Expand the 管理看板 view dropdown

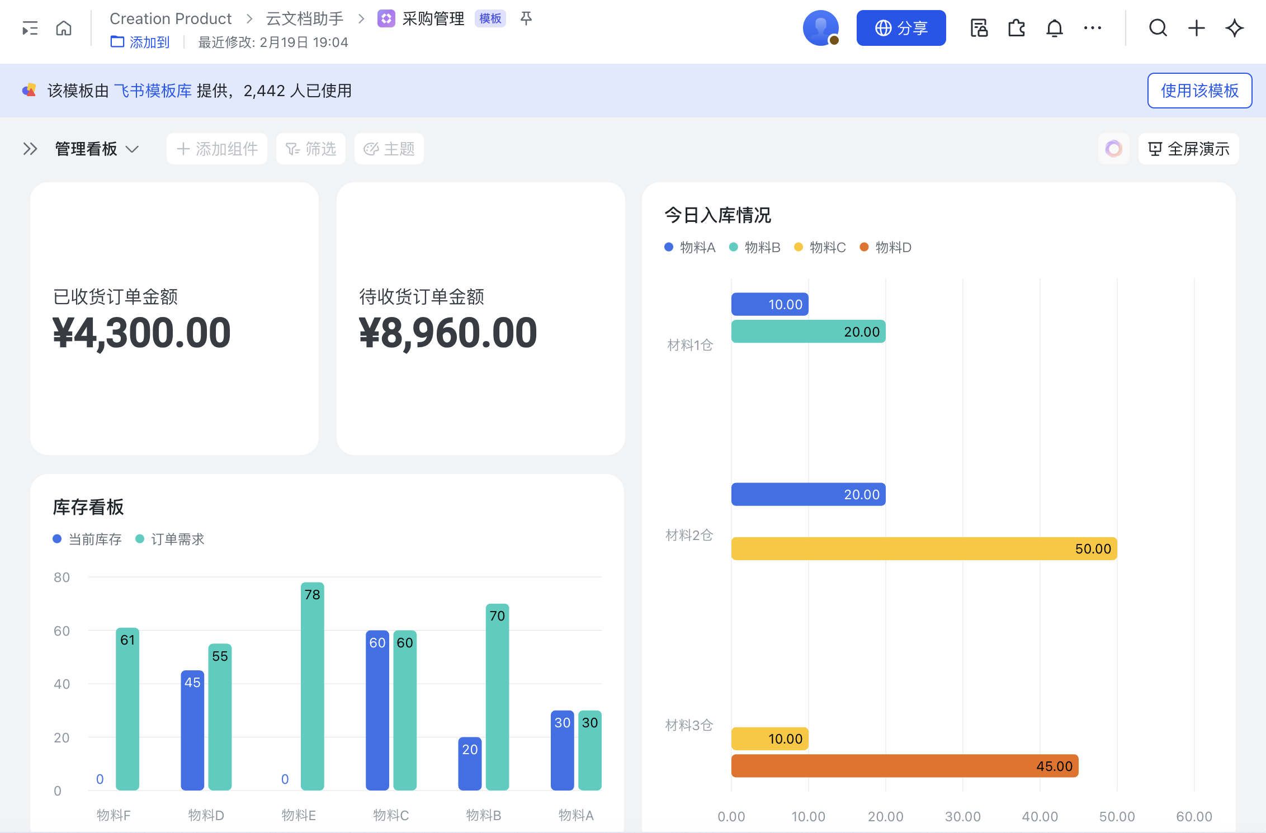point(97,149)
